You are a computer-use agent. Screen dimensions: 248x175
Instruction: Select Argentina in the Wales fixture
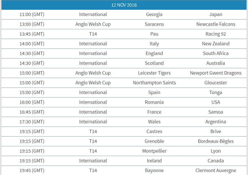click(216, 122)
